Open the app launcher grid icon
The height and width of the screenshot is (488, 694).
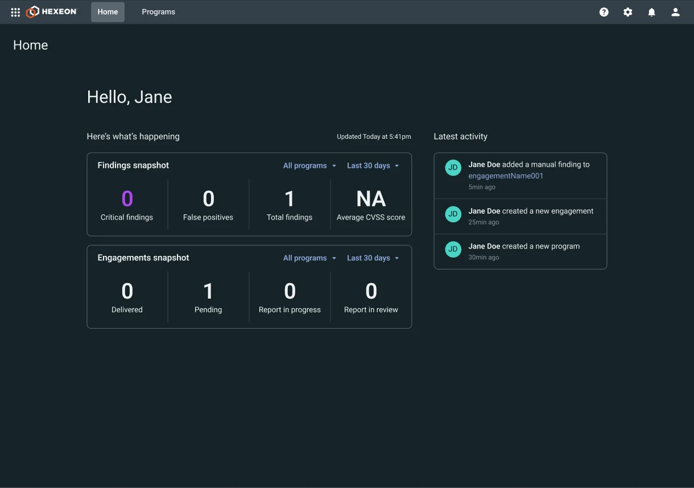pyautogui.click(x=15, y=12)
